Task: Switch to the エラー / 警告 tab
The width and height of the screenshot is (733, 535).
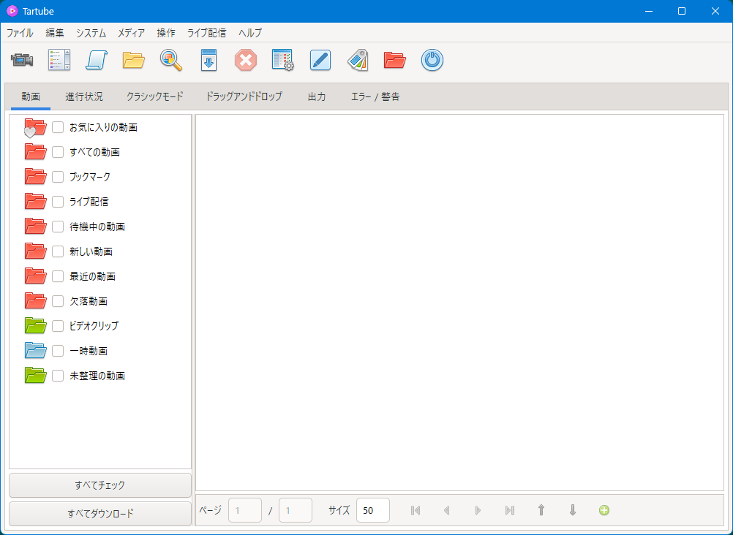Action: pos(375,96)
